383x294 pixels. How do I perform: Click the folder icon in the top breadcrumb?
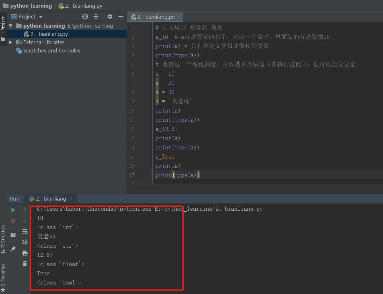tap(5, 6)
